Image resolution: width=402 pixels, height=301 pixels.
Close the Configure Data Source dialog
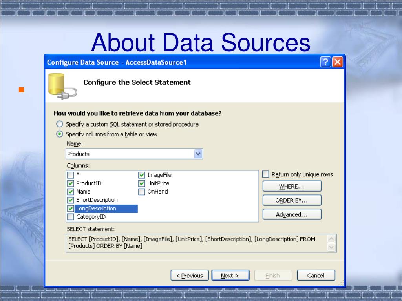(x=337, y=62)
